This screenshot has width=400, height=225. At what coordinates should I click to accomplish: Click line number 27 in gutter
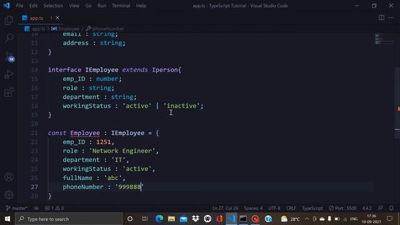pyautogui.click(x=34, y=187)
